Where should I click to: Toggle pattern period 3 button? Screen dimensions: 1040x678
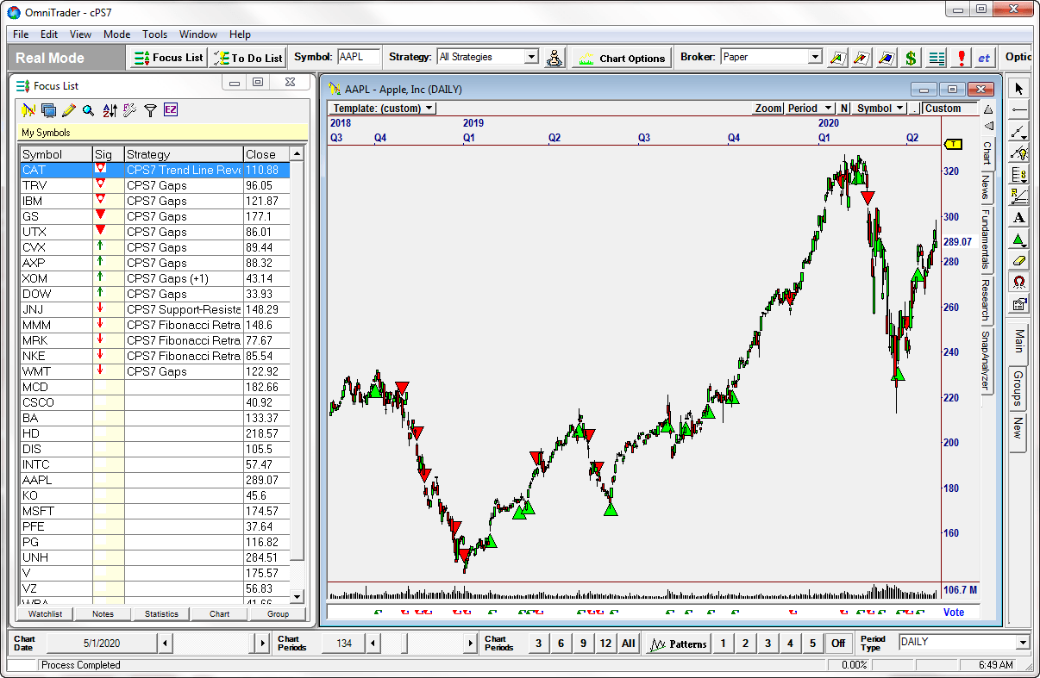(x=767, y=643)
